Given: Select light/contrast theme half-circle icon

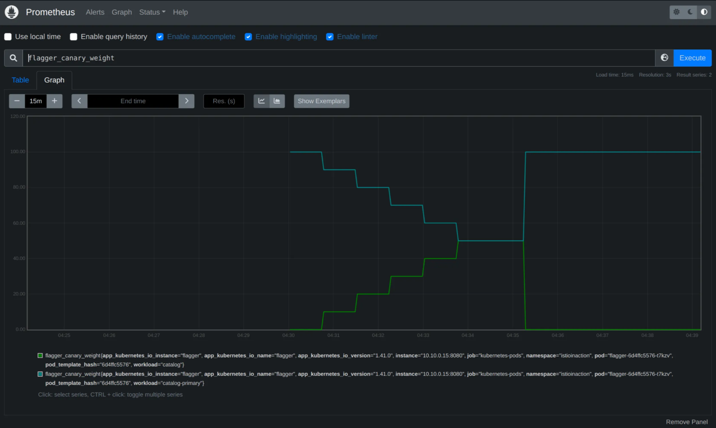Looking at the screenshot, I should click(704, 12).
